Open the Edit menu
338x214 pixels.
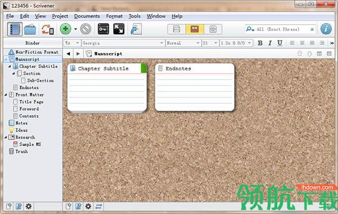[24, 16]
